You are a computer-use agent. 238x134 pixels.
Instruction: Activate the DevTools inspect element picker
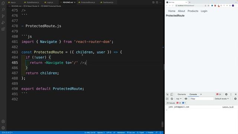167,94
